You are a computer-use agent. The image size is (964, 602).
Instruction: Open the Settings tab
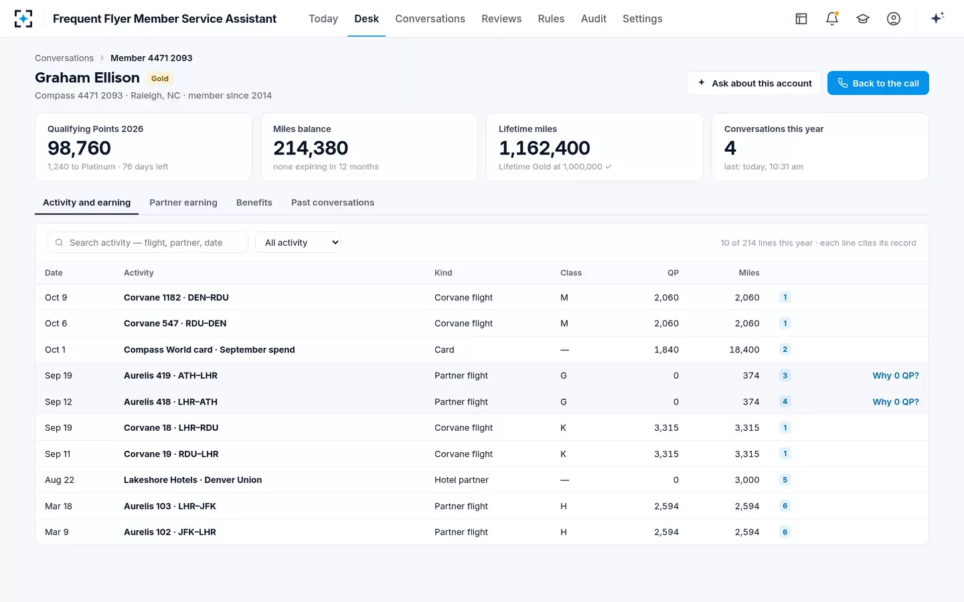click(643, 19)
